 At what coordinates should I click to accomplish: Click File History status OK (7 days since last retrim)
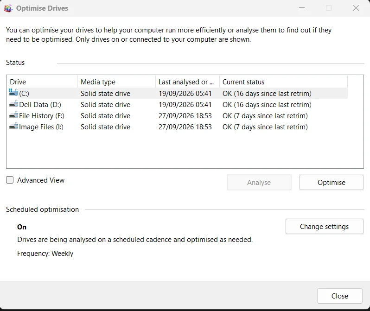[x=265, y=115]
